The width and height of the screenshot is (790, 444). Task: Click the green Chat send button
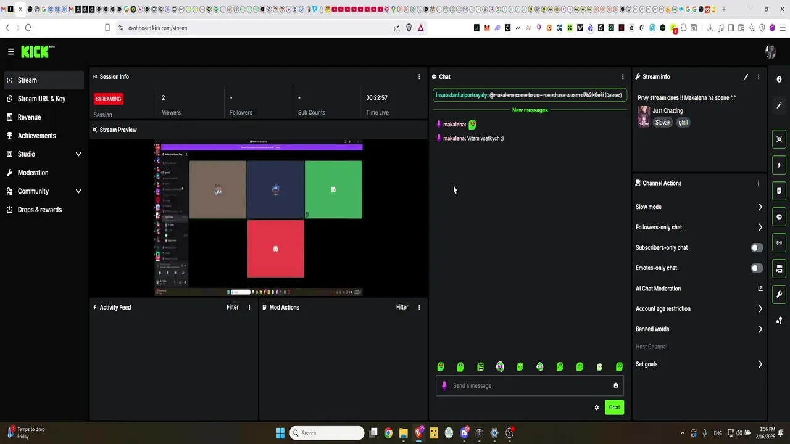614,407
